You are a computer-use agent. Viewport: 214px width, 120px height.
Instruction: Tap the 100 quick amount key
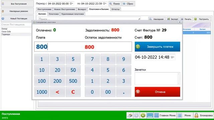[x=42, y=81]
